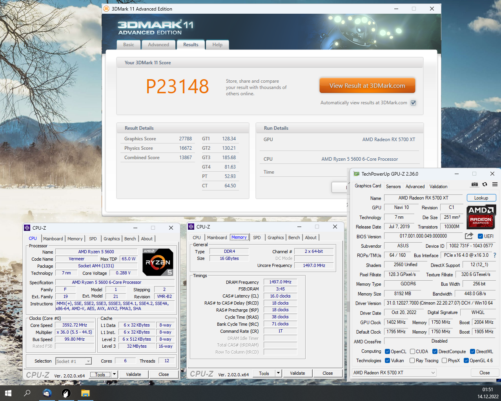Toggle the Ray Tracing checkbox
Screen dimensions: 501x401
[x=412, y=361]
